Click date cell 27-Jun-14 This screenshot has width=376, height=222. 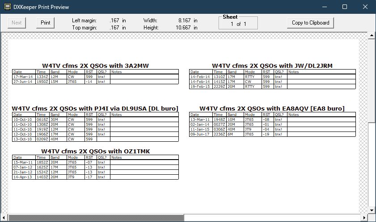click(x=23, y=82)
